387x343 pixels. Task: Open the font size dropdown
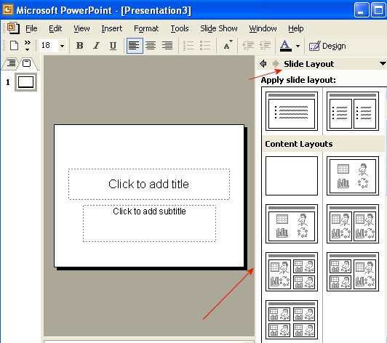coord(63,46)
